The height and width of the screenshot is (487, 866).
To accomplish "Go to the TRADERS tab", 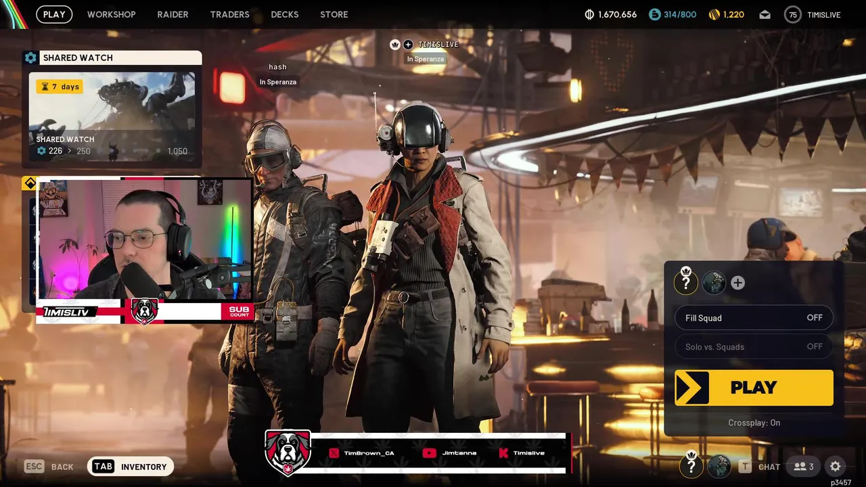I will pyautogui.click(x=229, y=14).
